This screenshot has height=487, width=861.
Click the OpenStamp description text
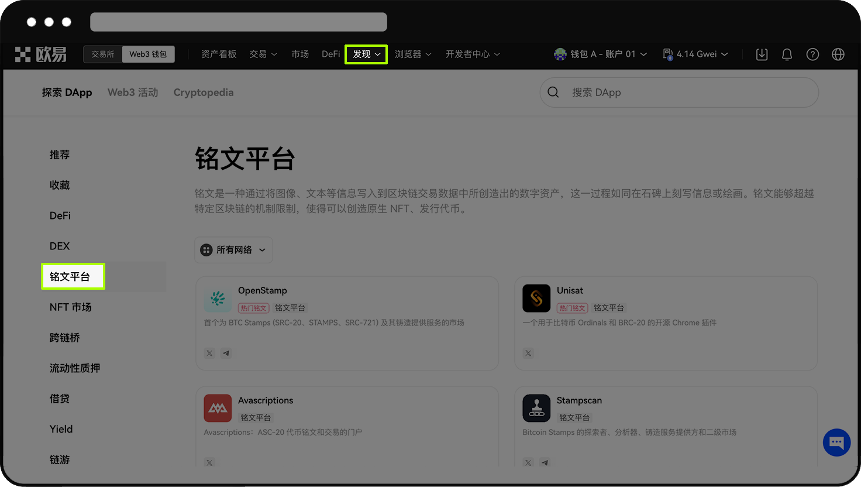334,323
